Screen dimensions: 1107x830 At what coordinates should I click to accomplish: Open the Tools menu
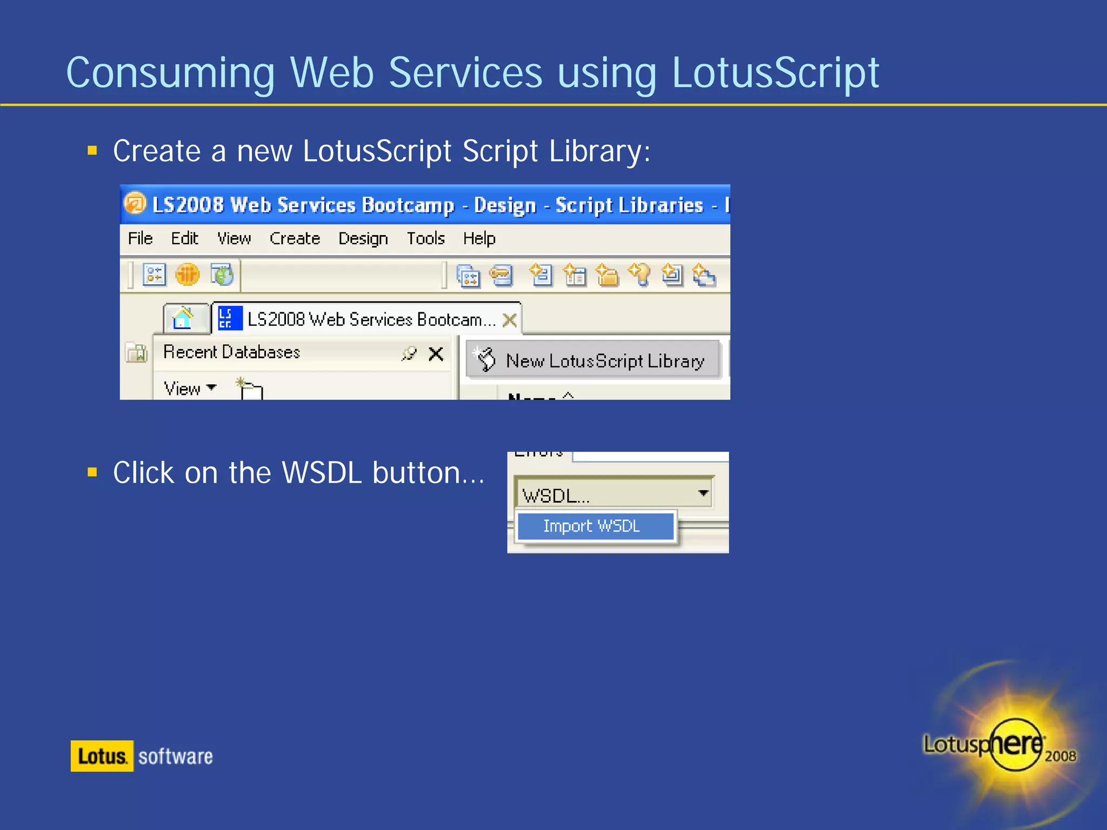click(426, 238)
